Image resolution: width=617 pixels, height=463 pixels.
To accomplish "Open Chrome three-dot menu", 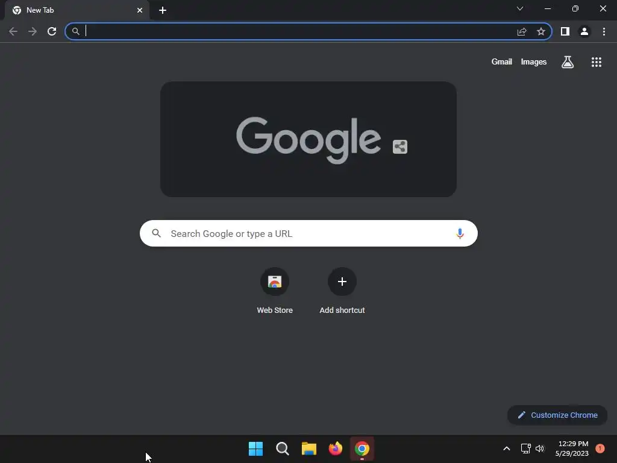I will pyautogui.click(x=604, y=31).
